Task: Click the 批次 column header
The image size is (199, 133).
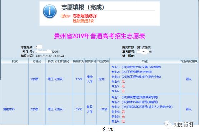Action: point(15,61)
